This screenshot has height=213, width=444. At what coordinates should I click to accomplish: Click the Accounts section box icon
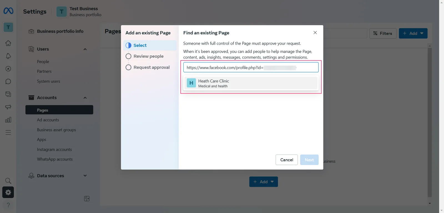pyautogui.click(x=31, y=98)
